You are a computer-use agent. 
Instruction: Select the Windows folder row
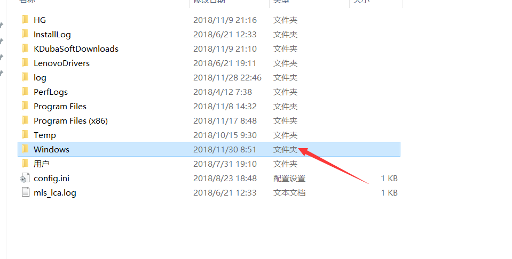209,149
